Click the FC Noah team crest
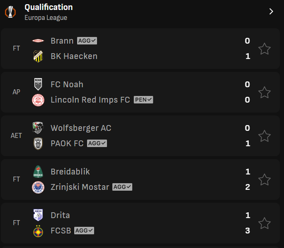The height and width of the screenshot is (248, 284). click(38, 84)
